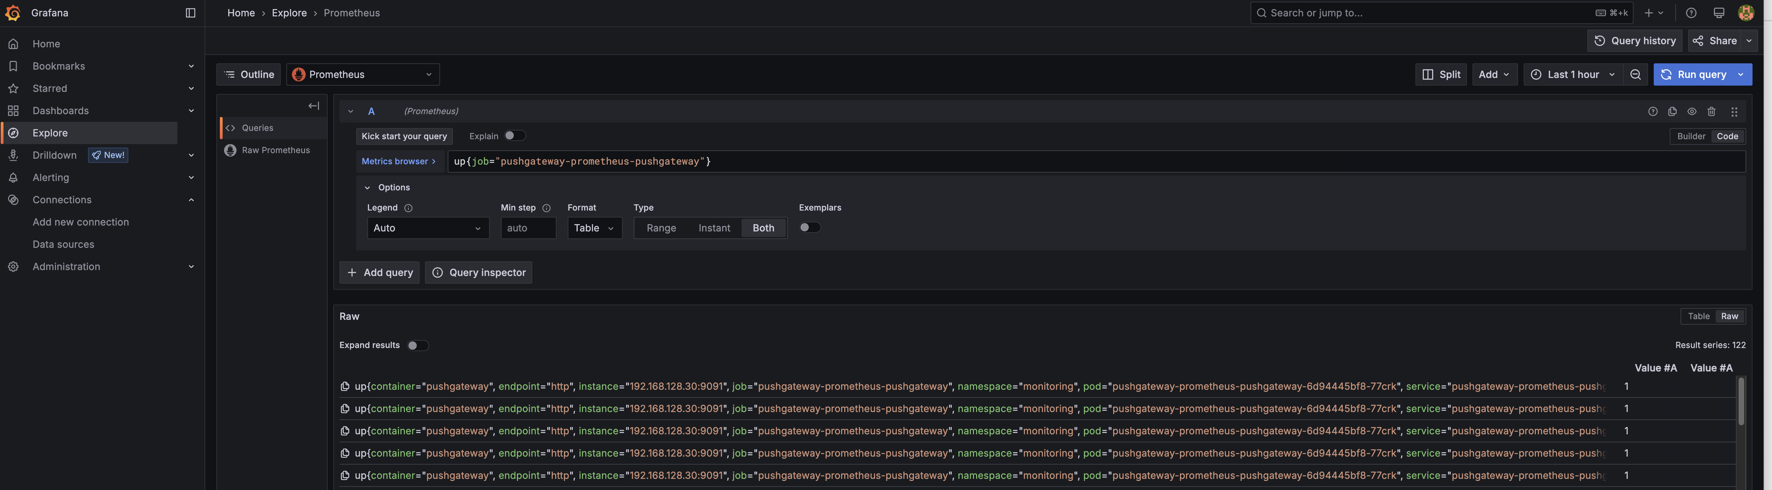This screenshot has height=490, width=1772.
Task: Expand the Administration section chevron
Action: click(191, 266)
